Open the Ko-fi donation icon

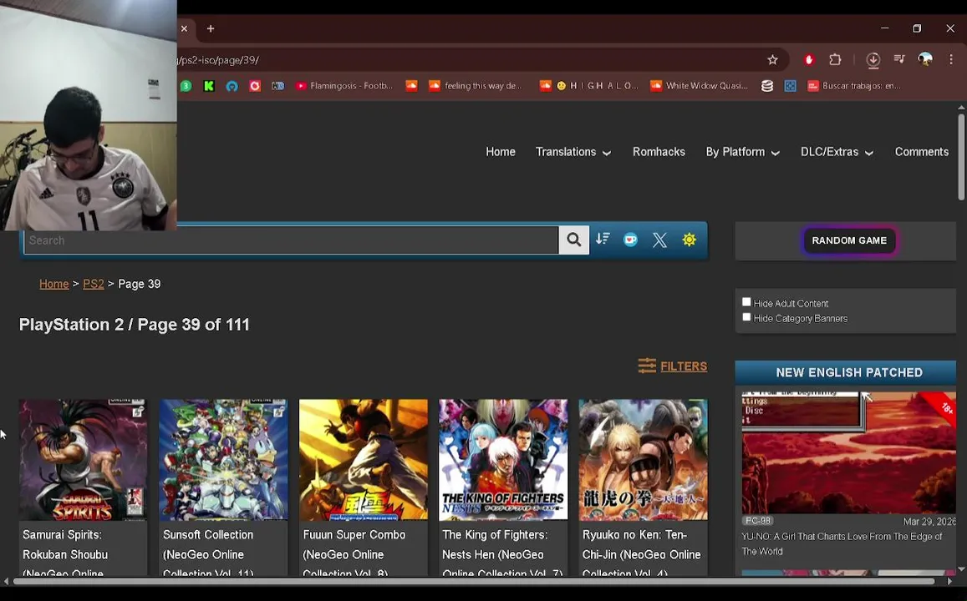tap(630, 240)
